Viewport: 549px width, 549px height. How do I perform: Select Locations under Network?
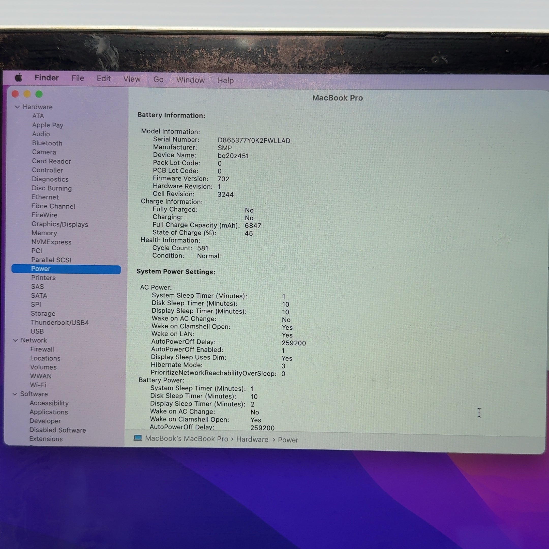45,358
